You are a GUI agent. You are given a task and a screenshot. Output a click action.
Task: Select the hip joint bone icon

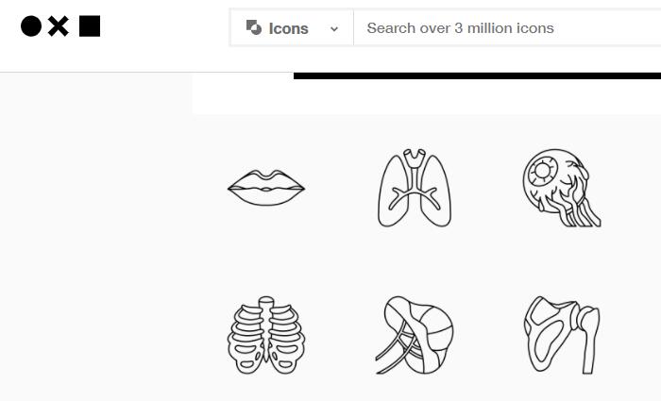(562, 335)
